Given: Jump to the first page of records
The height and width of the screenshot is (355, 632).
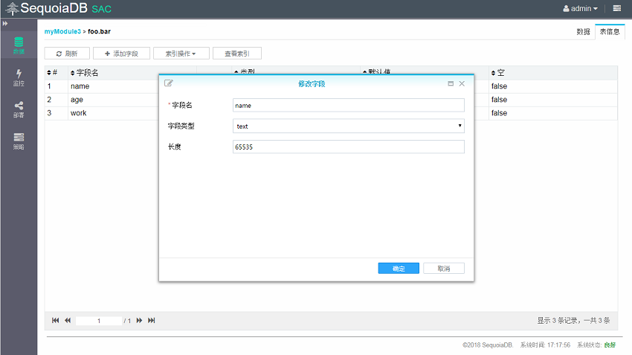Looking at the screenshot, I should (56, 320).
